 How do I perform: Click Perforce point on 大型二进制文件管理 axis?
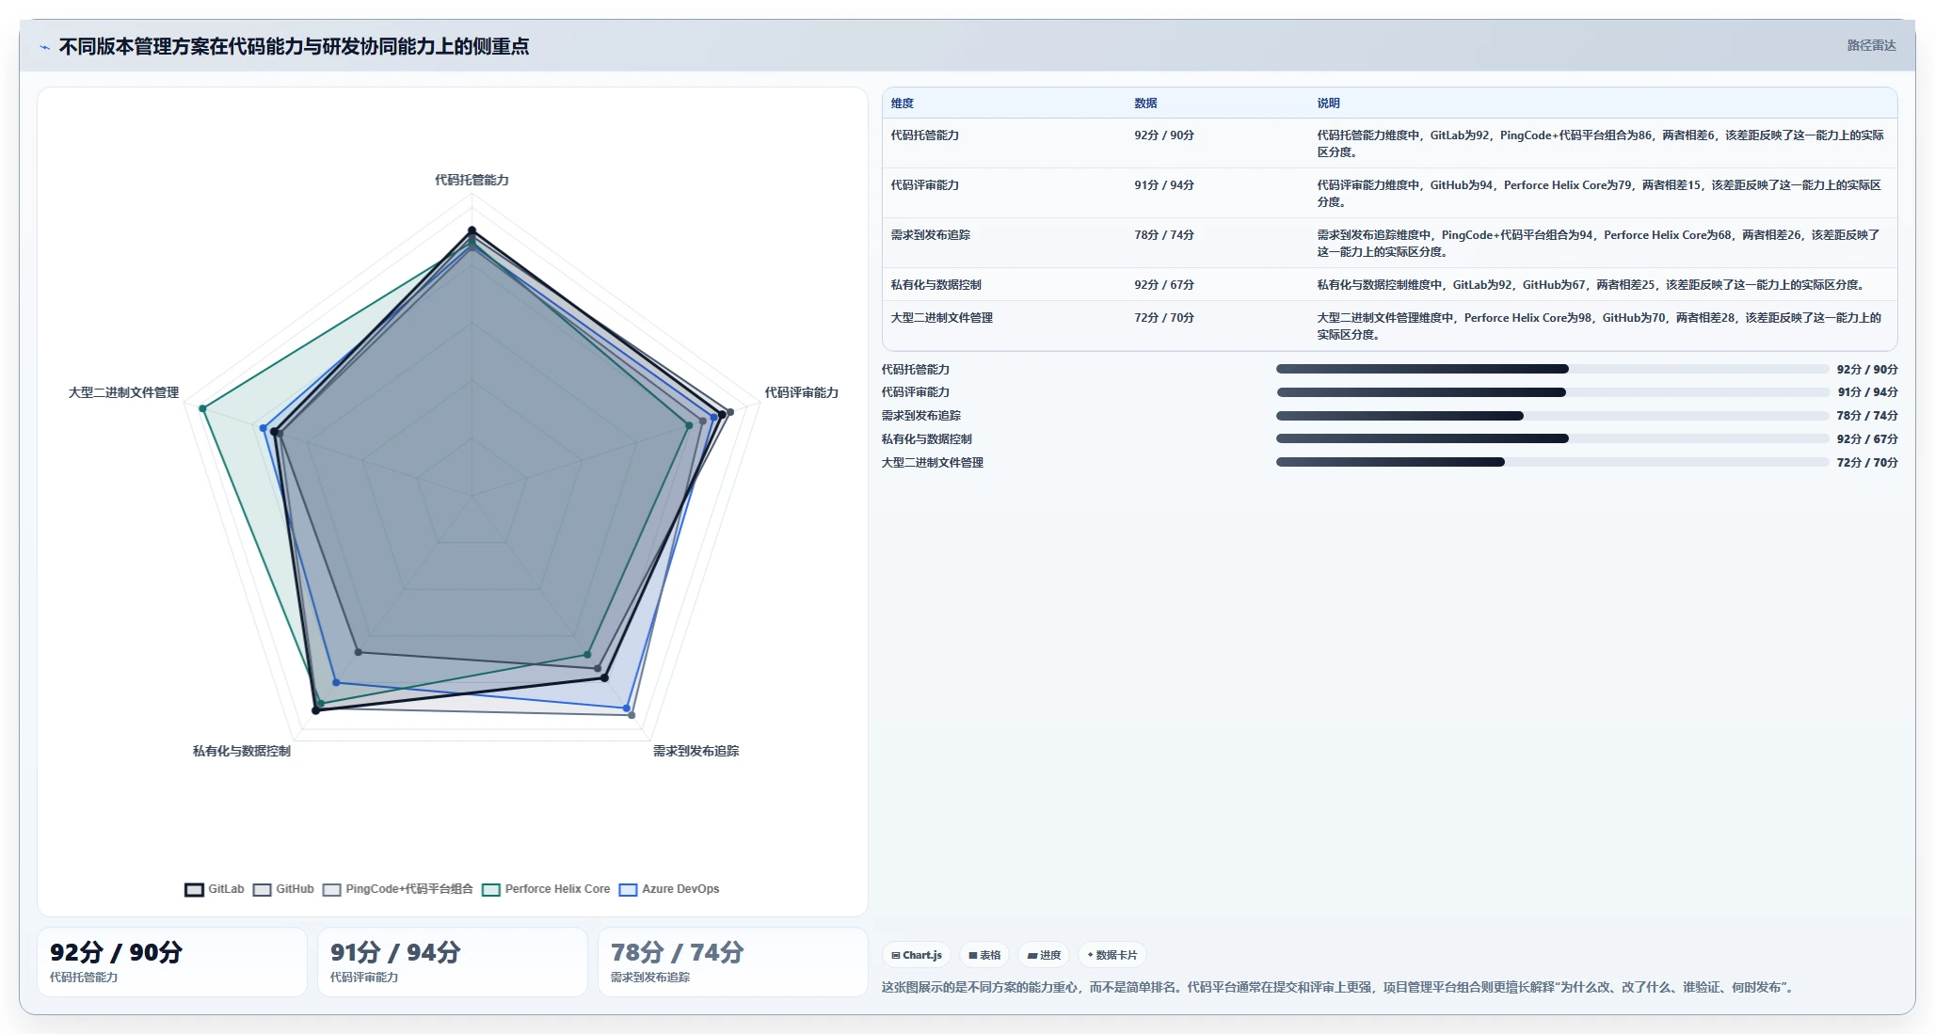click(202, 408)
